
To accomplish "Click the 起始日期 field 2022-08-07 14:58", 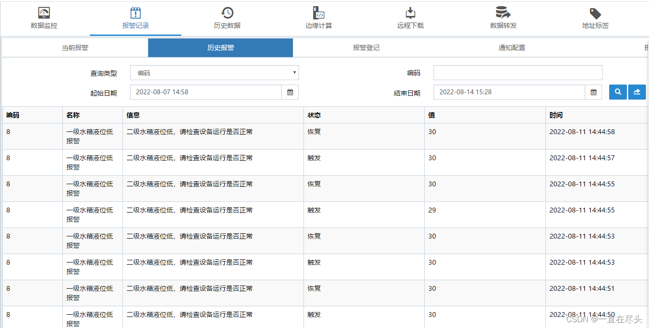I will (206, 92).
